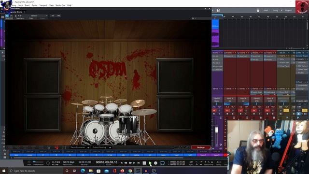Open the Output Routing dropdown
The height and width of the screenshot is (174, 309).
pos(102,147)
